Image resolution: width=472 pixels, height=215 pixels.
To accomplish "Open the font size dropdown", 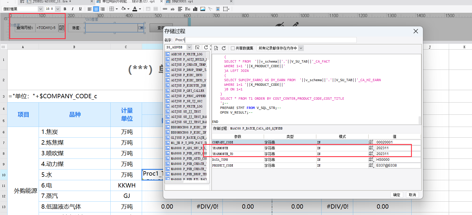I will tap(58, 9).
